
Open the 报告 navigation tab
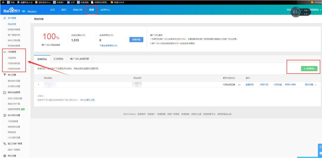(x=64, y=10)
